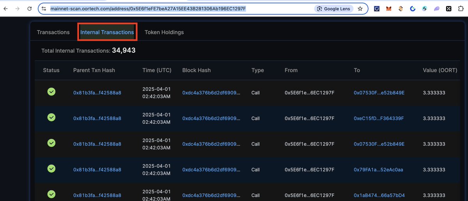This screenshot has height=201, width=468.
Task: Open the purple ghost Phantom extension
Action: (437, 9)
